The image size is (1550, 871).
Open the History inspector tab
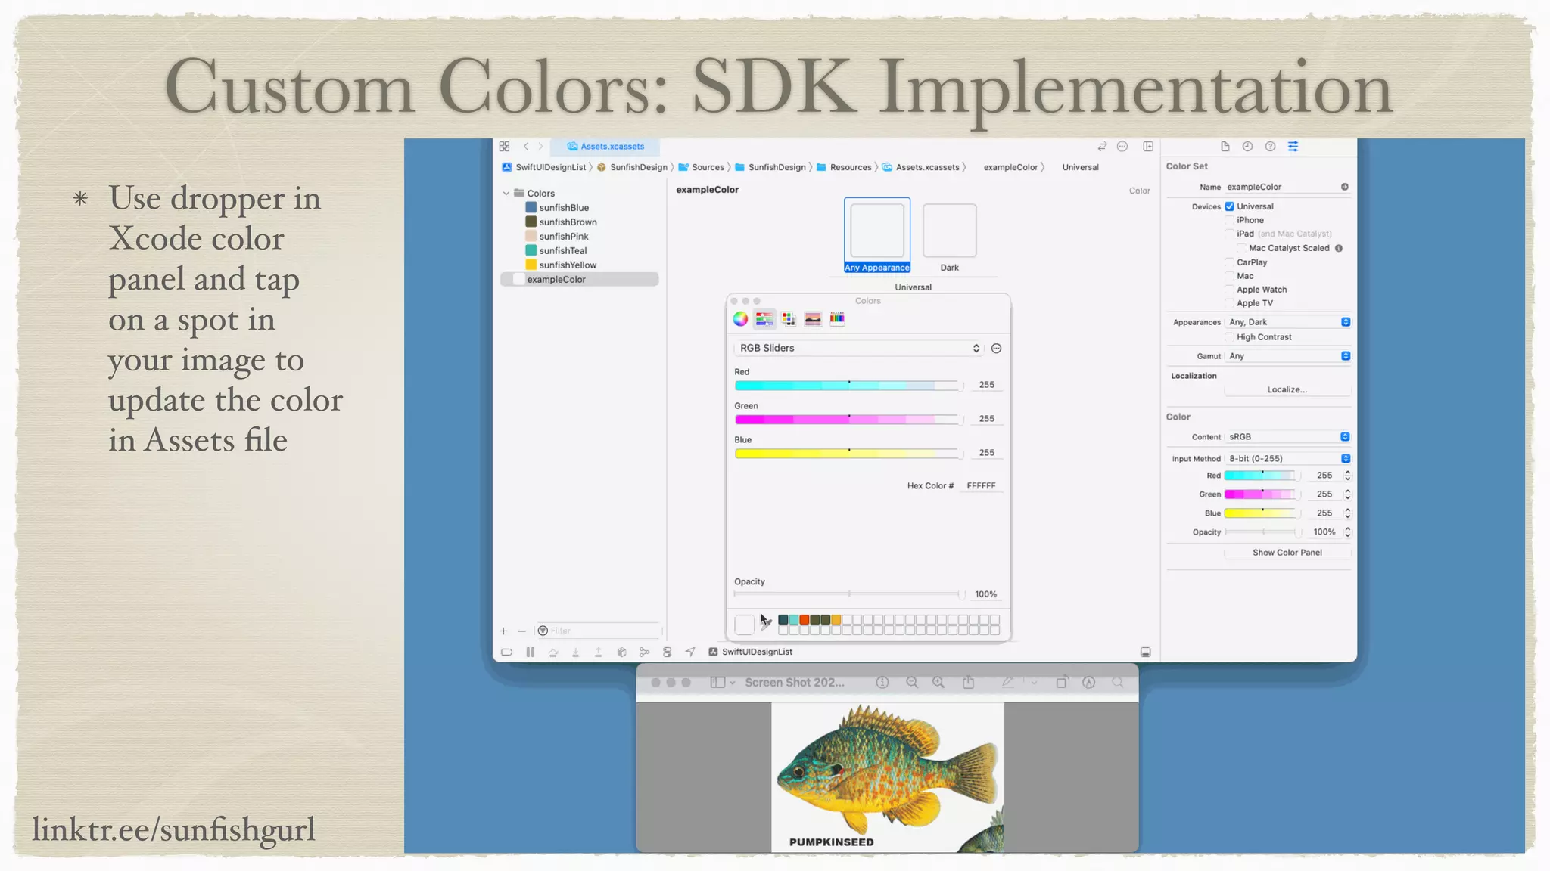(x=1248, y=147)
